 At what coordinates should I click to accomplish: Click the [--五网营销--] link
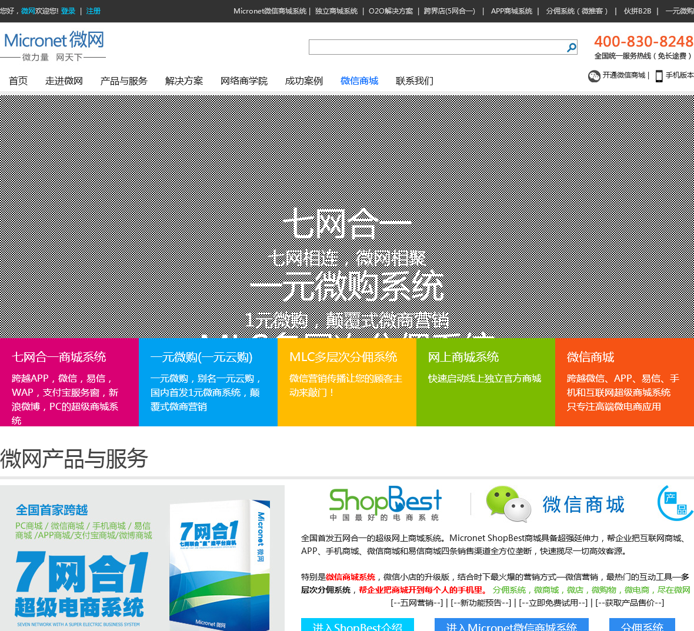[417, 603]
